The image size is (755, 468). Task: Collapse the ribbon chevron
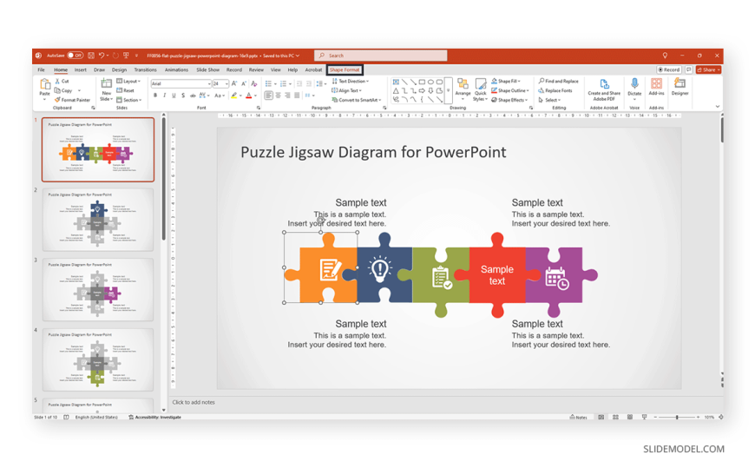click(x=718, y=107)
